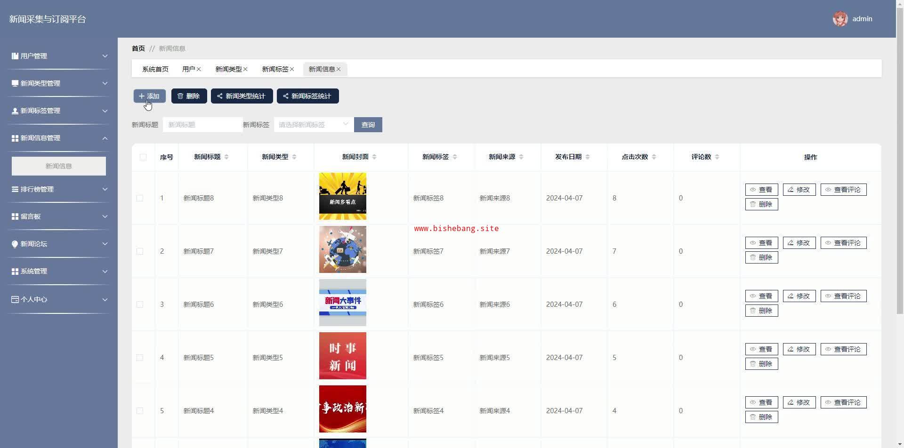Click the 新闻论坛 bulb icon in sidebar
This screenshot has width=904, height=448.
(x=15, y=244)
